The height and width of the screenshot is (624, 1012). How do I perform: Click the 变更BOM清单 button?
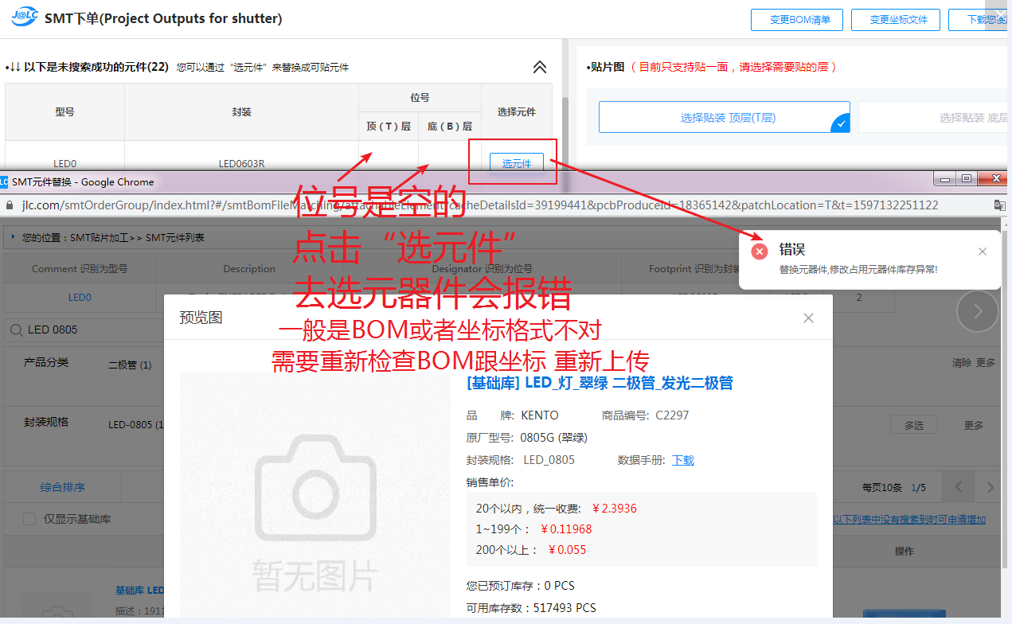click(796, 20)
